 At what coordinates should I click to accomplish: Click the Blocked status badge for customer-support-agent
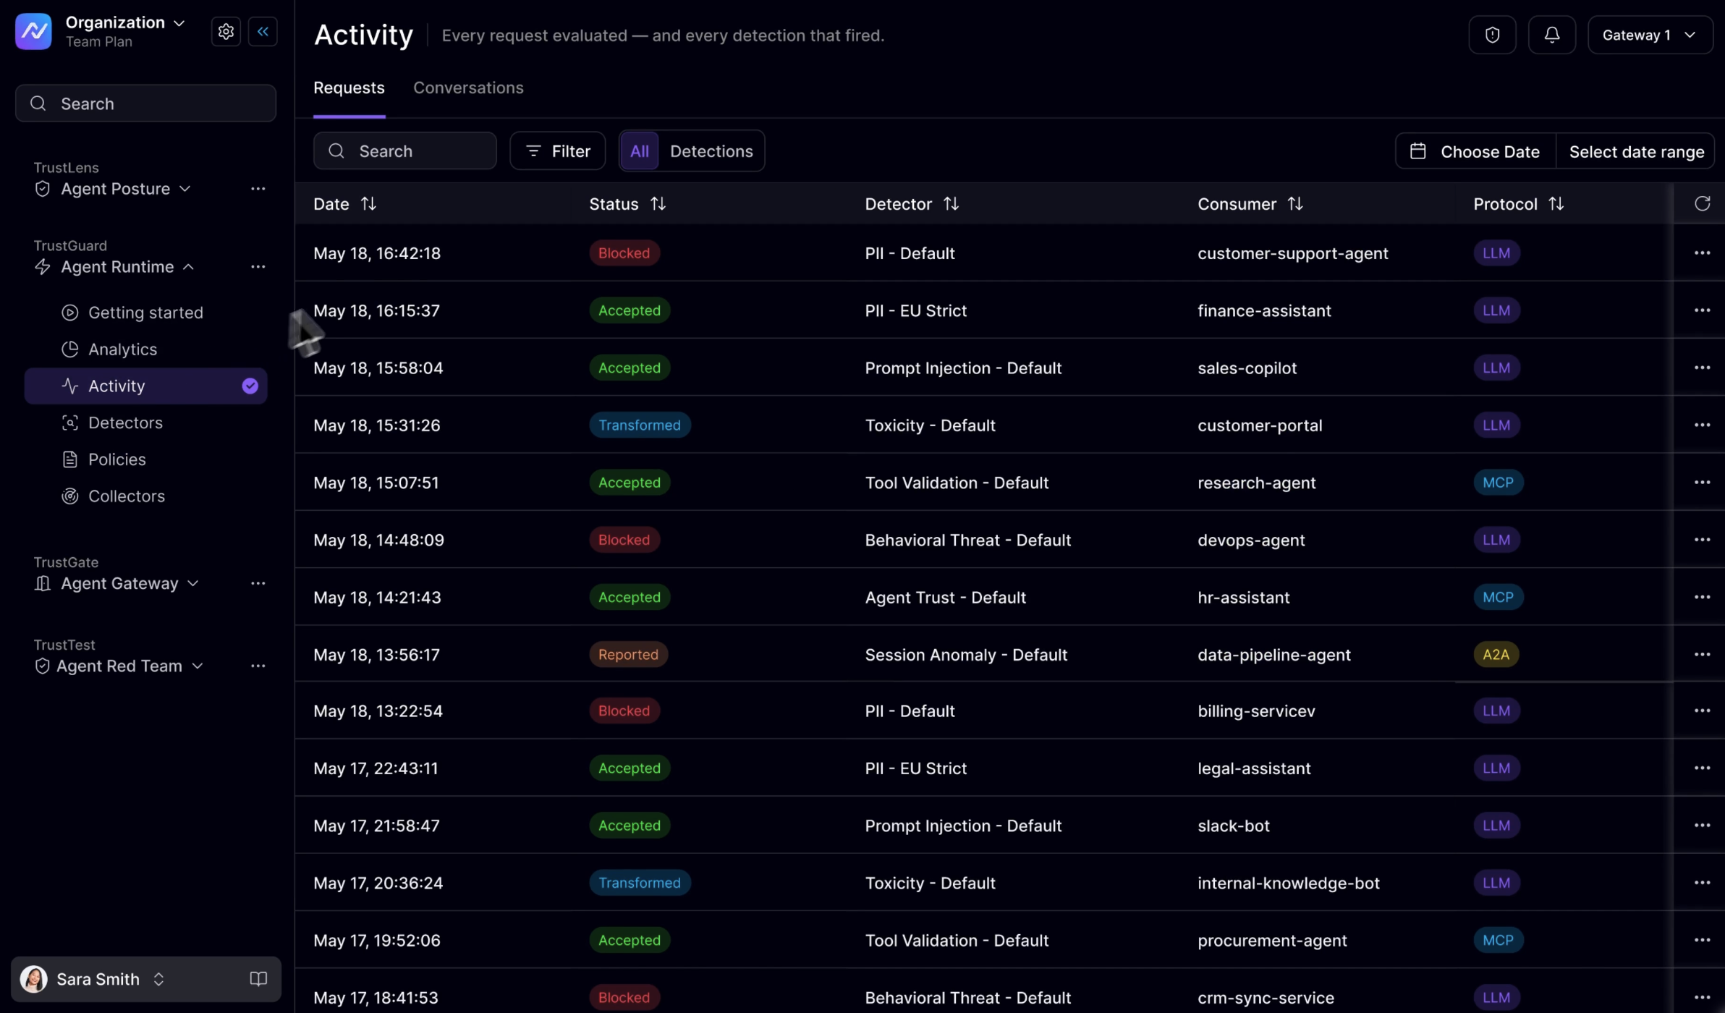click(624, 253)
